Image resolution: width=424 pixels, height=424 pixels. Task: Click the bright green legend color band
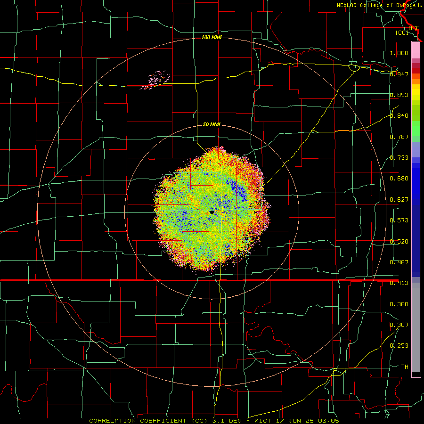(x=416, y=129)
